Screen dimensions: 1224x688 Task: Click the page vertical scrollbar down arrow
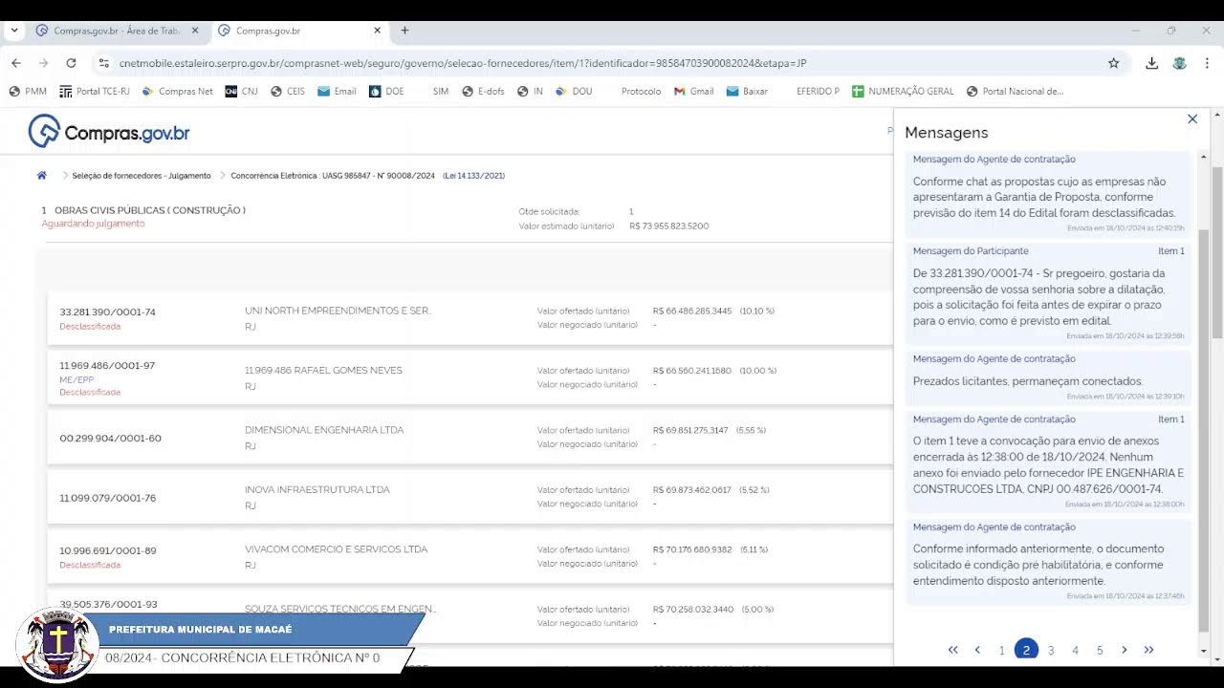click(x=1217, y=658)
